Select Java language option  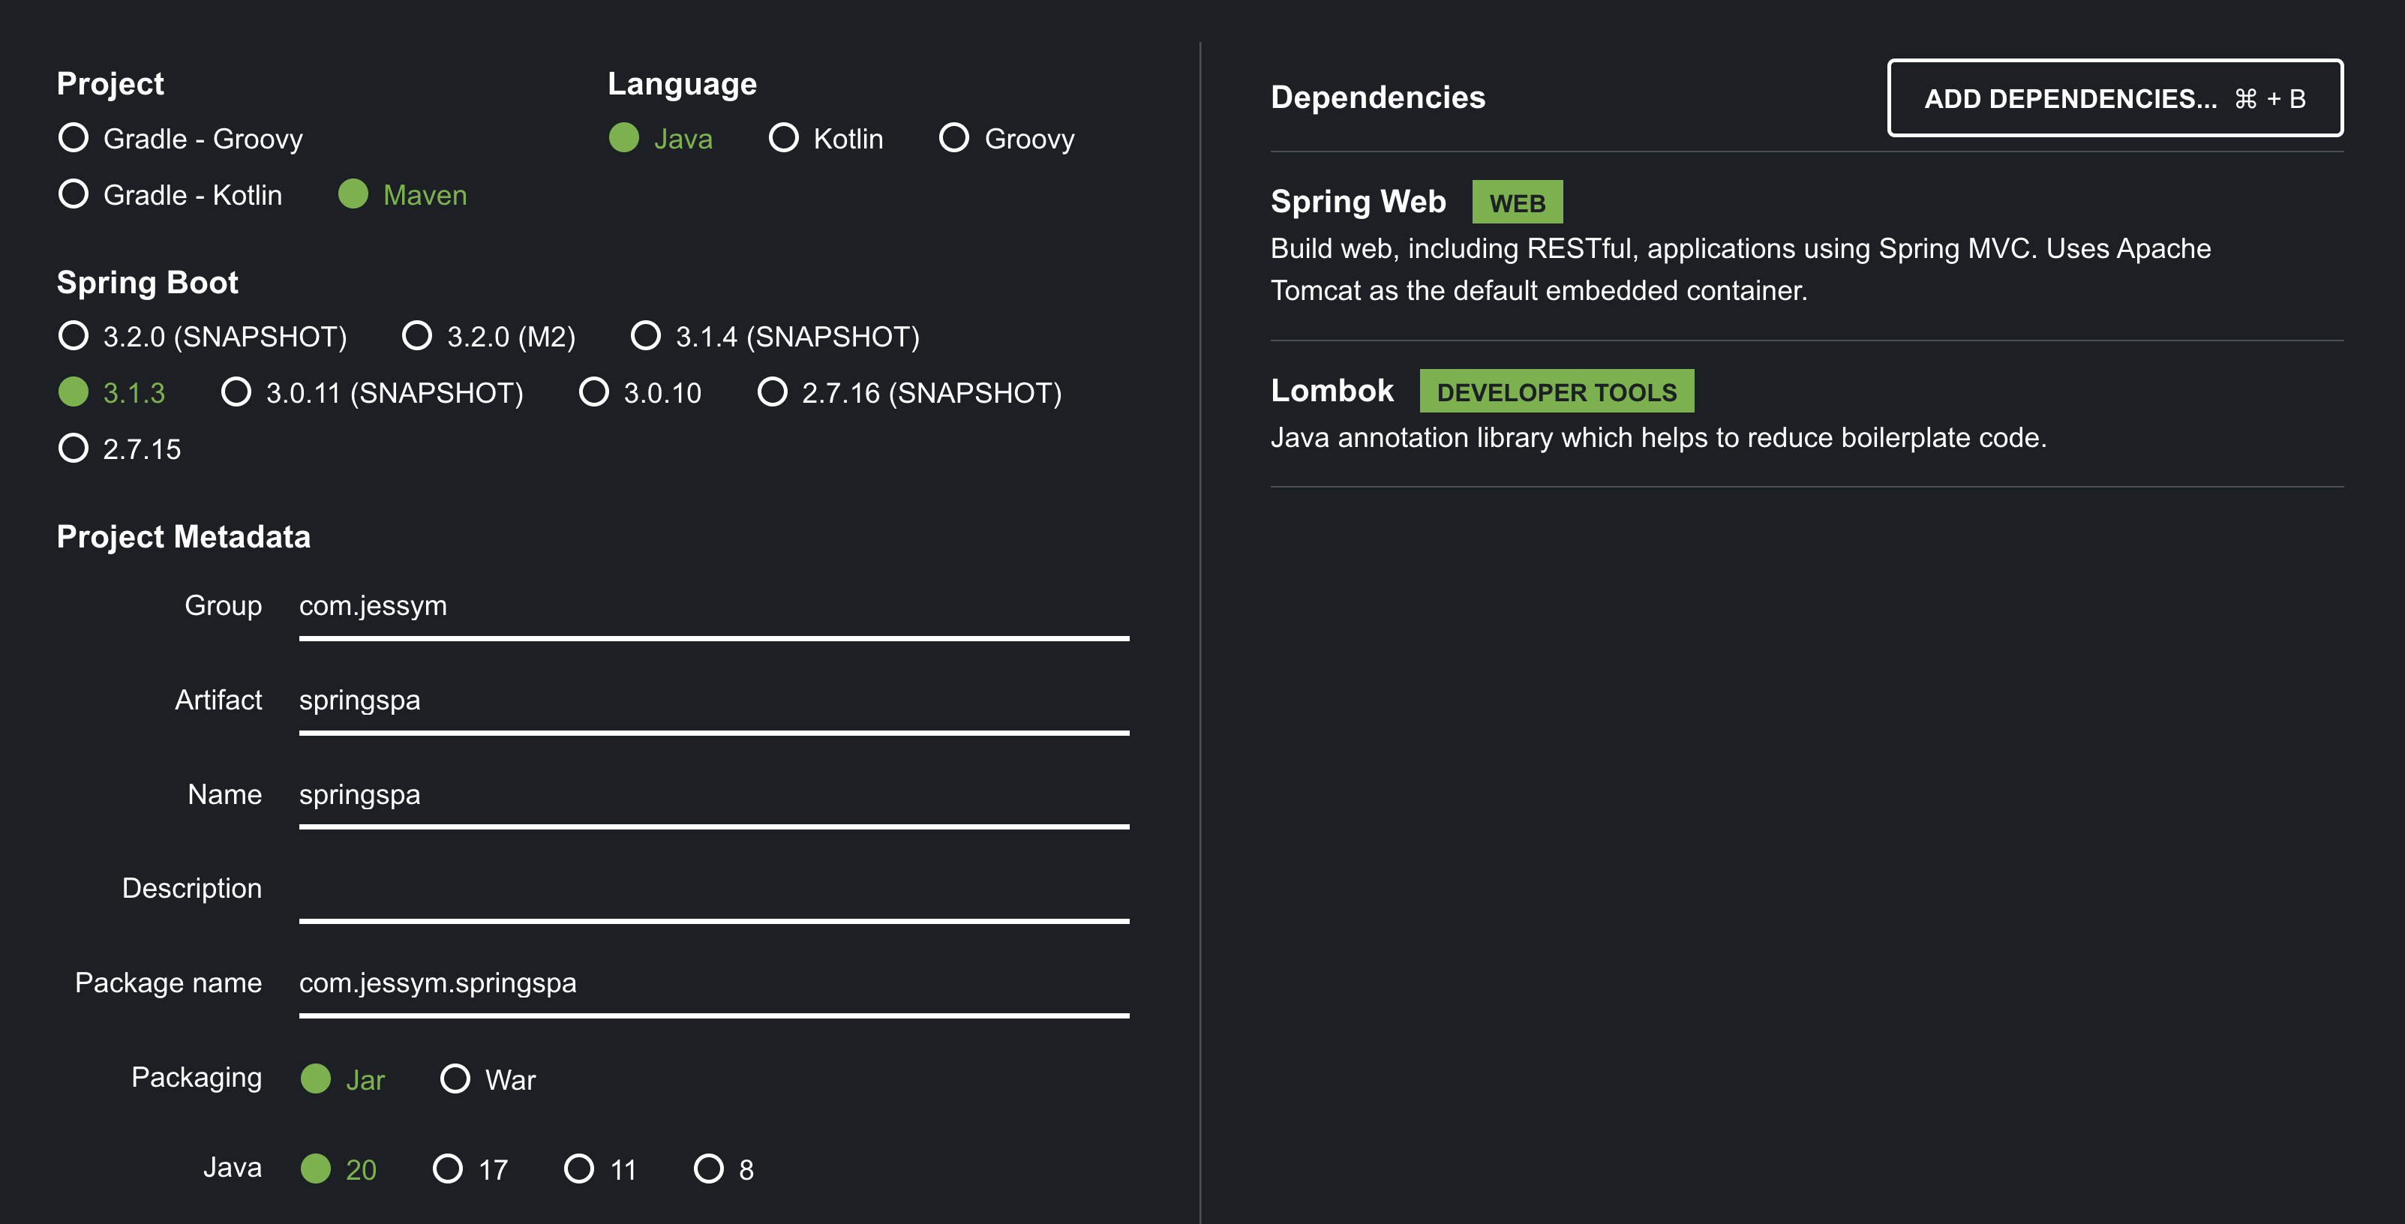point(660,138)
